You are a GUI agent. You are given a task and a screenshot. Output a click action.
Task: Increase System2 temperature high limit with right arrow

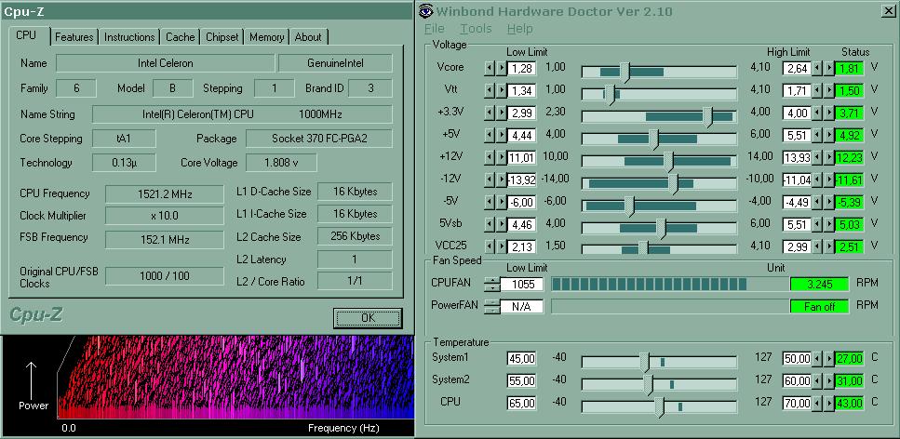[828, 381]
